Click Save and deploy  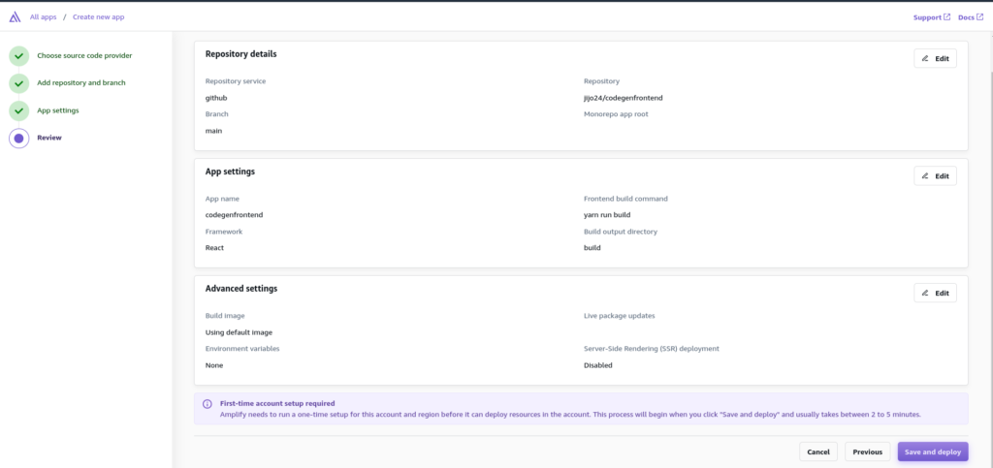point(932,452)
